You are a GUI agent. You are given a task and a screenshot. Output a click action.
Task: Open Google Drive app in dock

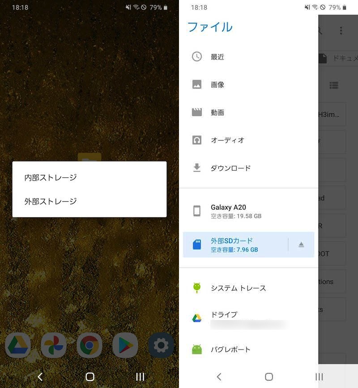[18, 345]
